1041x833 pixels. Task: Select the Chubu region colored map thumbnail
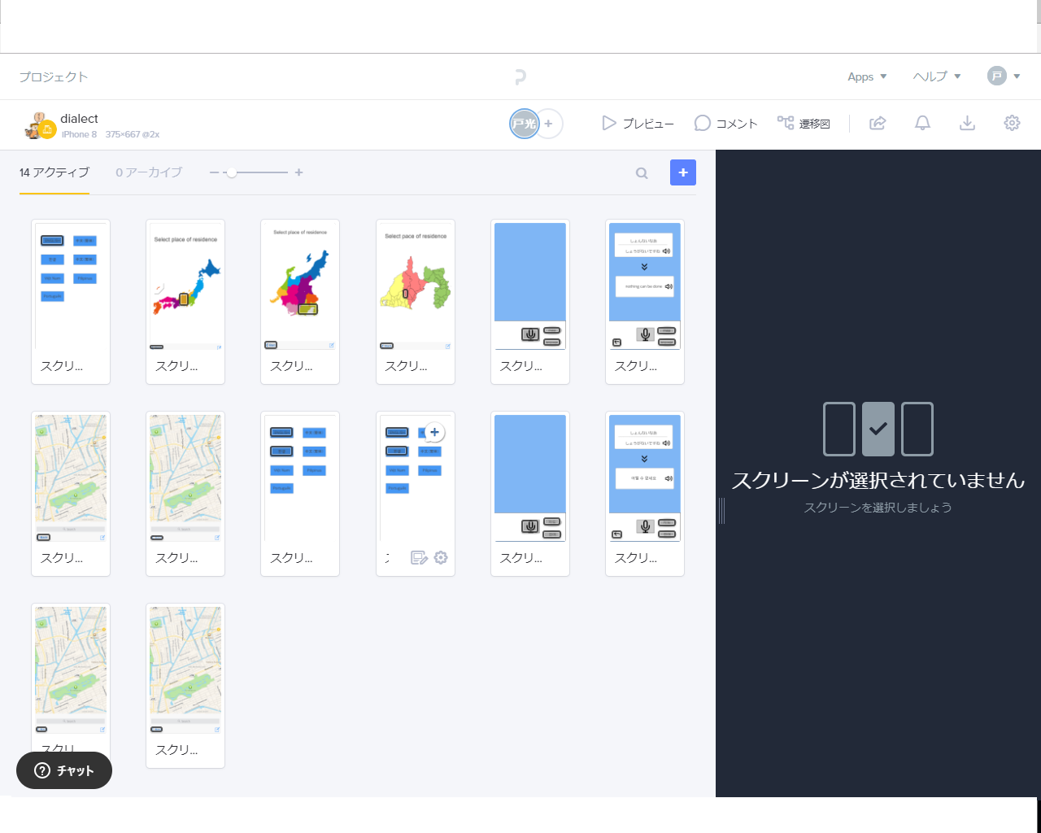point(300,286)
